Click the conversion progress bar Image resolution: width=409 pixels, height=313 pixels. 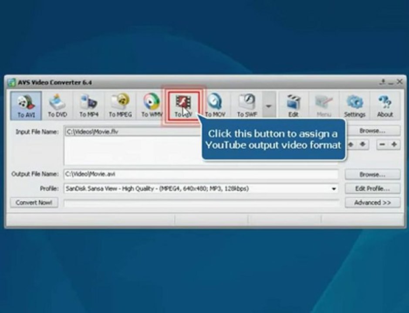201,203
